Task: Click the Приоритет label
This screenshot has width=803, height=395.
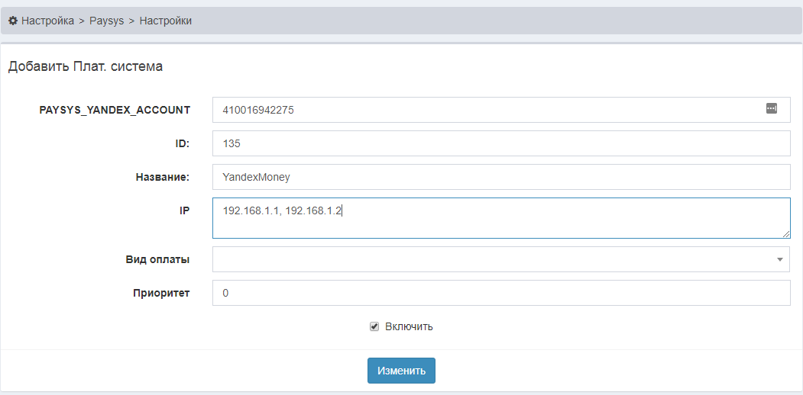Action: click(161, 294)
